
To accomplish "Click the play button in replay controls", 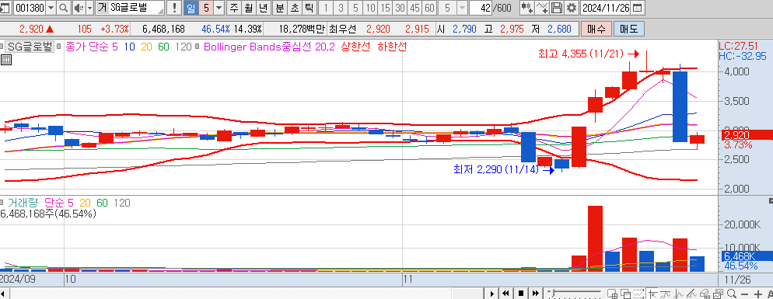I will pyautogui.click(x=492, y=294).
